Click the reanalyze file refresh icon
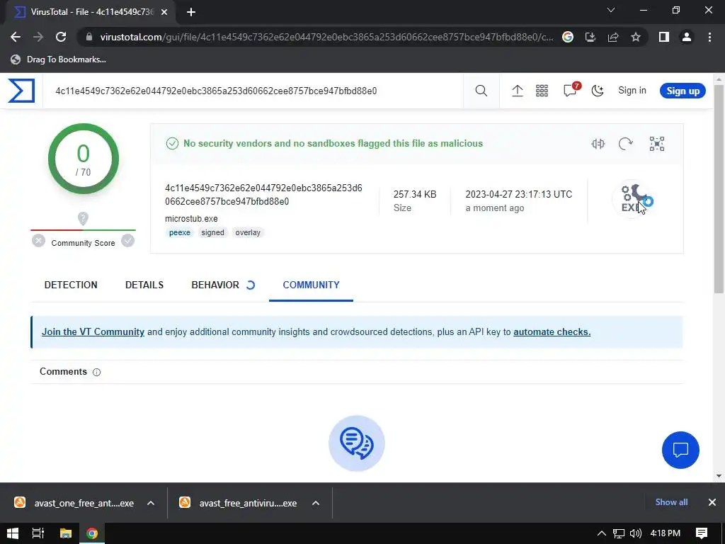This screenshot has width=725, height=544. 626,144
